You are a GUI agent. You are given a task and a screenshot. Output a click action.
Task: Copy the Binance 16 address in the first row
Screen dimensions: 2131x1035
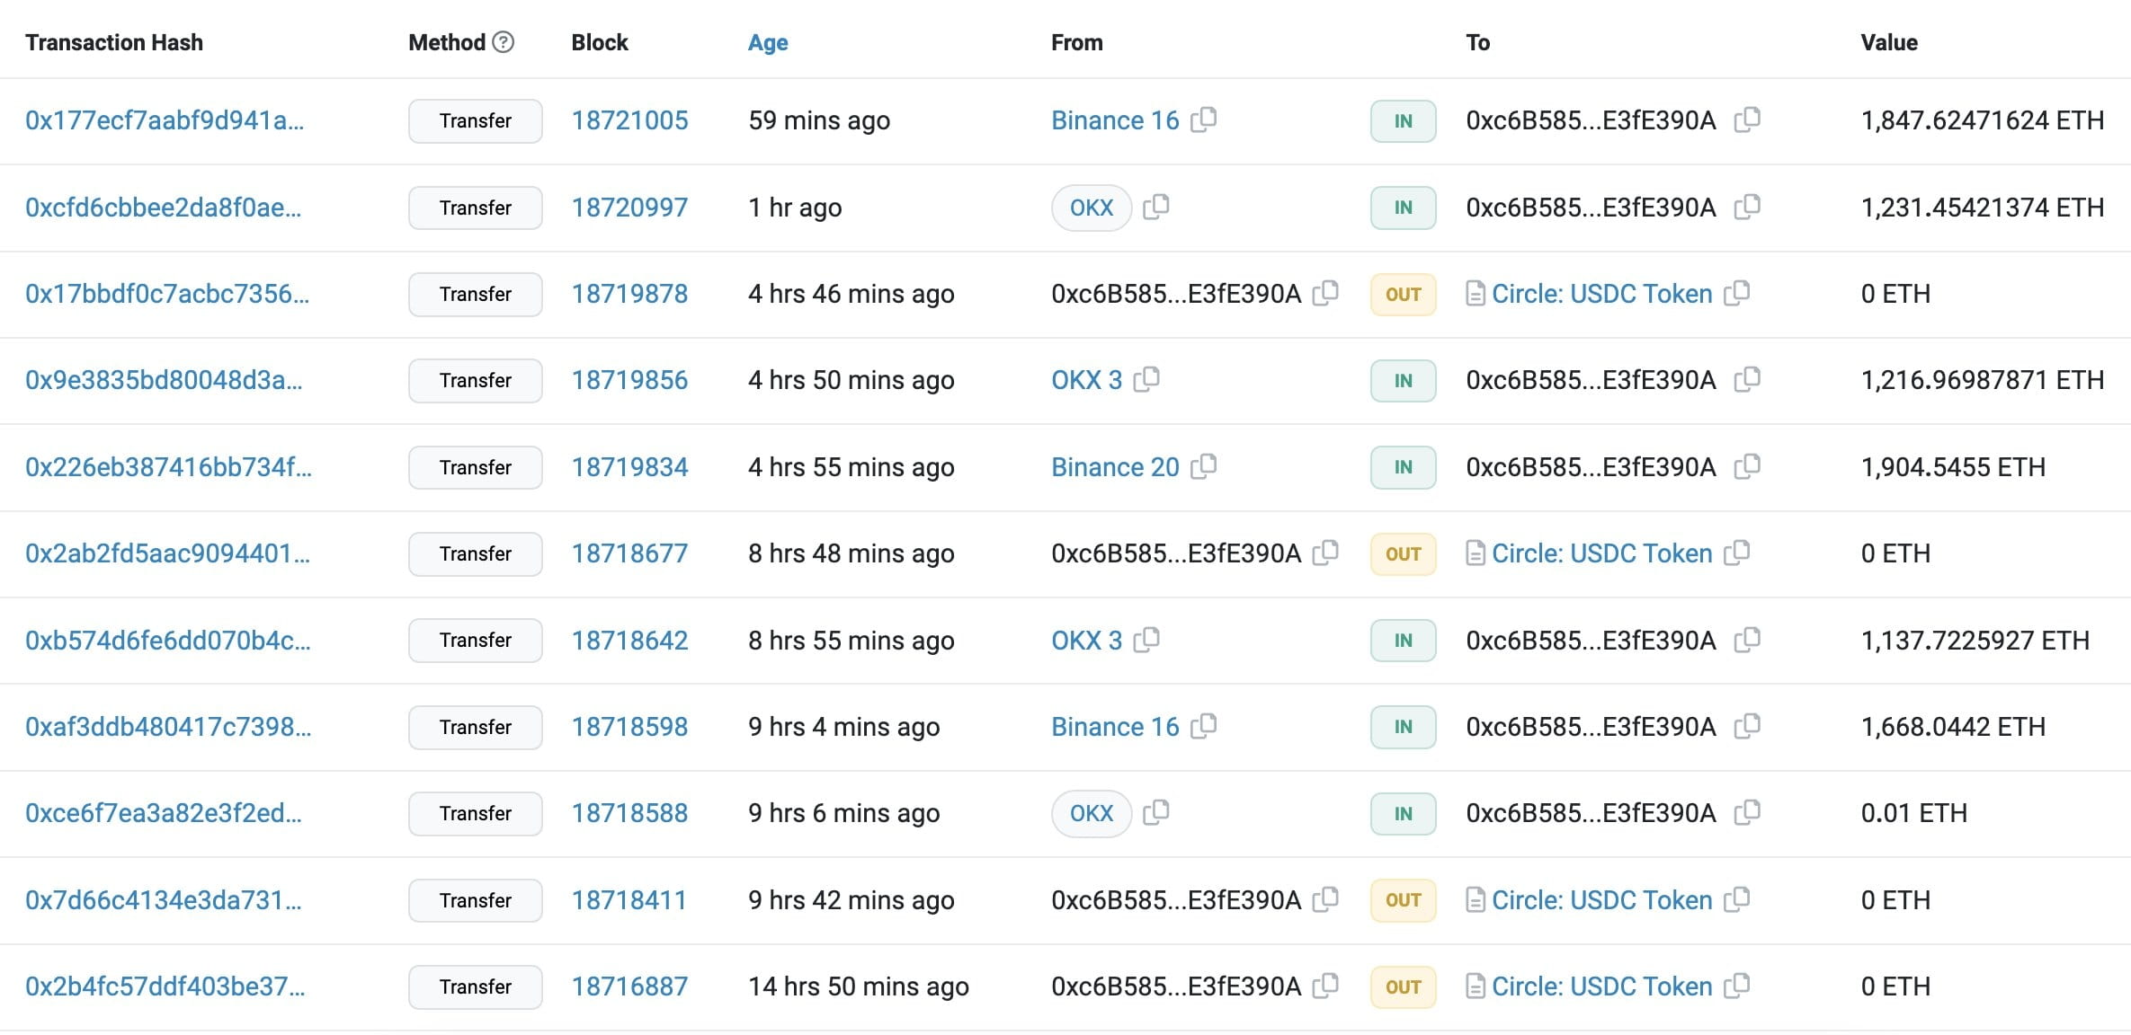point(1203,119)
